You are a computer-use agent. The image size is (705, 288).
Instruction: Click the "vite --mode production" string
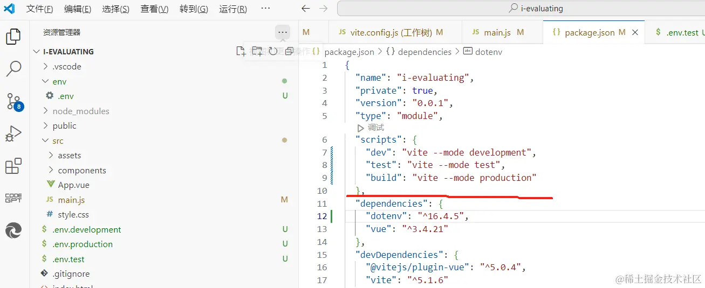coord(474,178)
